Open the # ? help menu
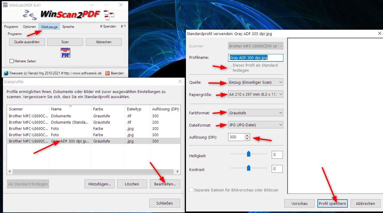 (123, 26)
